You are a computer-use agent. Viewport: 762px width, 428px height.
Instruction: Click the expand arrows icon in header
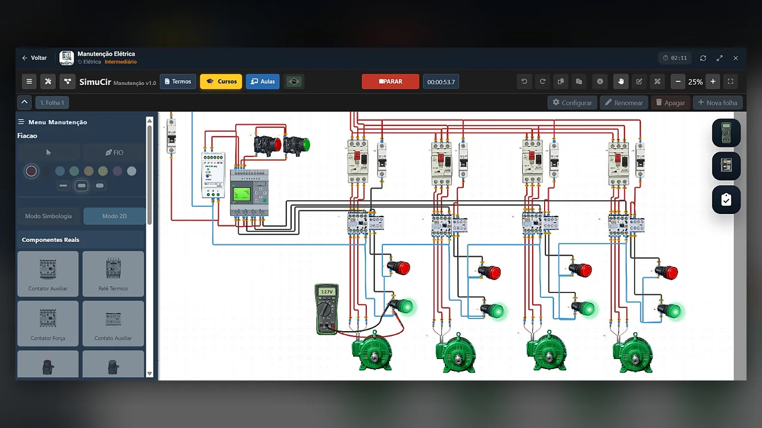pos(720,58)
